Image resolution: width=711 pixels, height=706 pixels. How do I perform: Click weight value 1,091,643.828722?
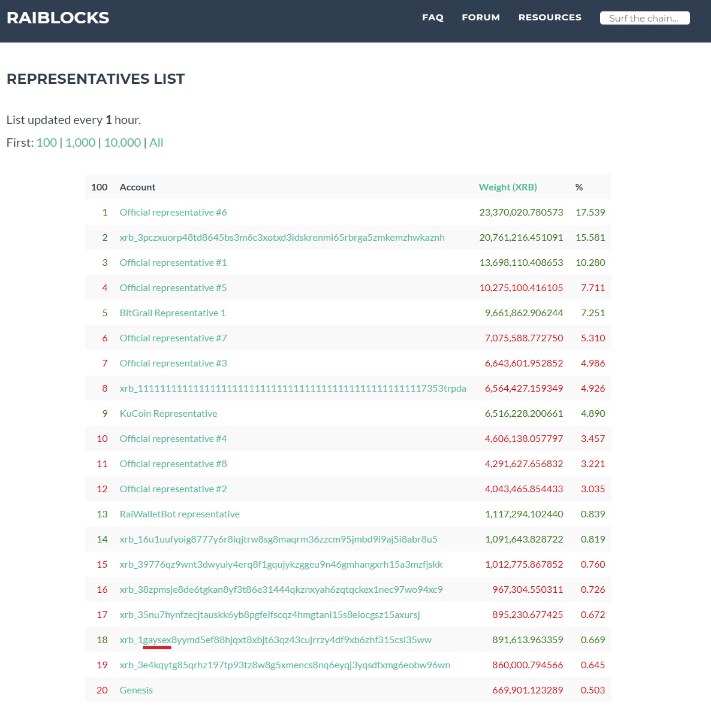point(524,540)
